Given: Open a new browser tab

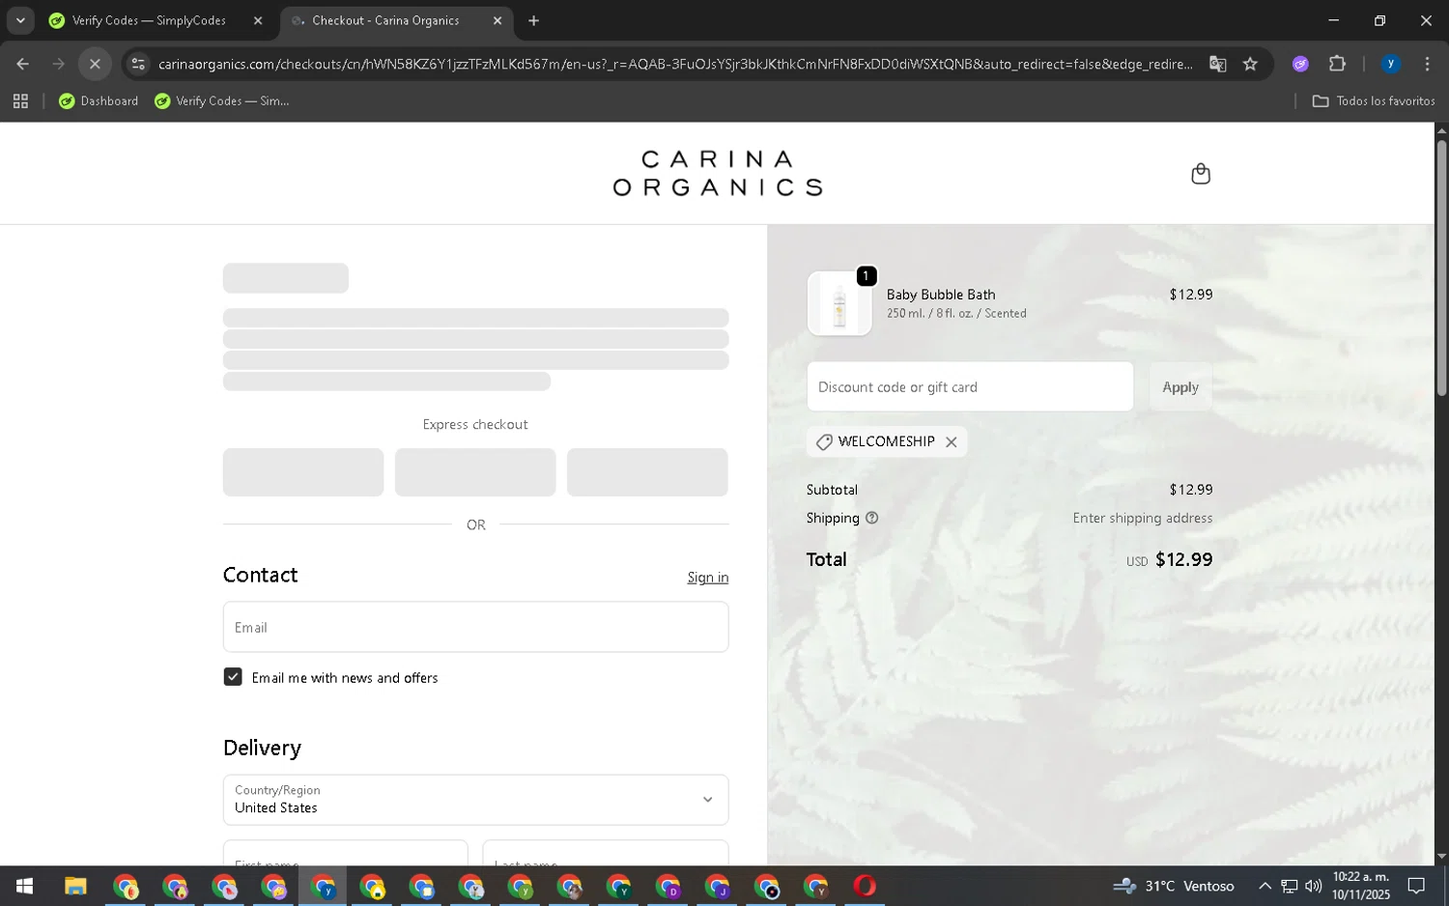Looking at the screenshot, I should (533, 20).
